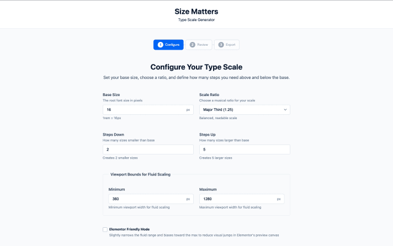Click into the Steps Up field
Image resolution: width=393 pixels, height=246 pixels.
pyautogui.click(x=245, y=149)
